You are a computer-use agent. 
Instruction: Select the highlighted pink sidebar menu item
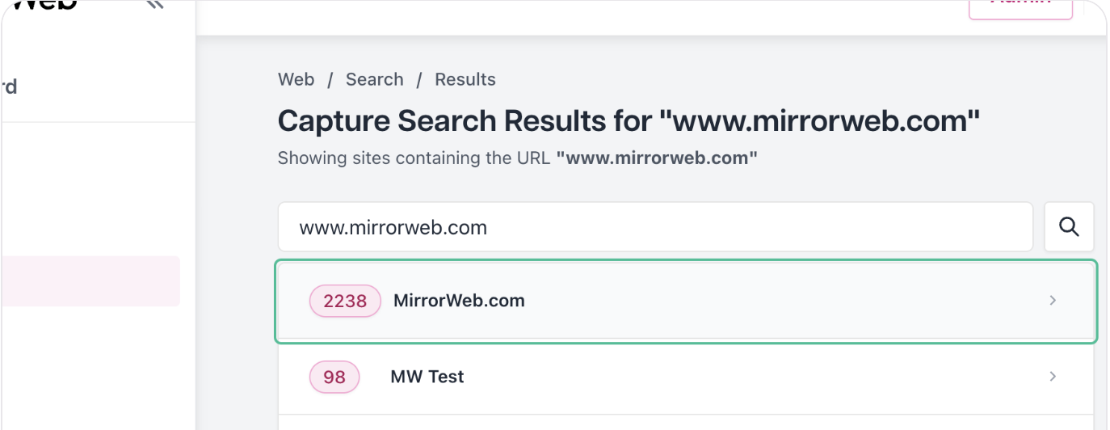(90, 281)
